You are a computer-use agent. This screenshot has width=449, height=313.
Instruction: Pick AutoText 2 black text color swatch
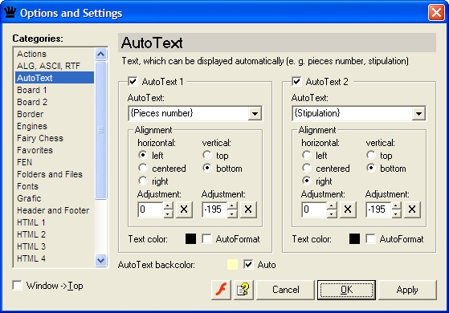point(354,239)
